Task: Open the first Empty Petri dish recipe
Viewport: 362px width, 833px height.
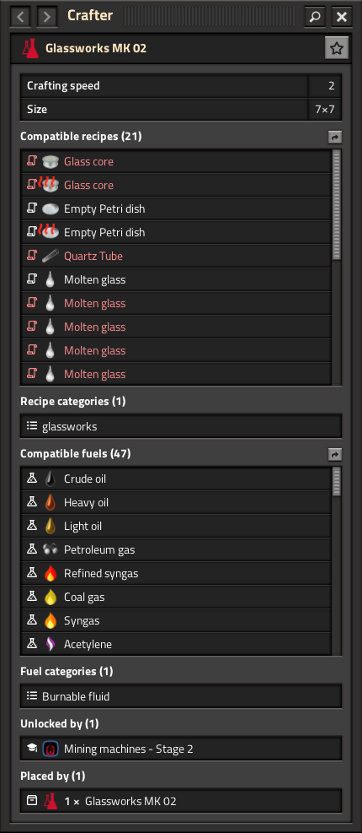Action: pos(177,208)
